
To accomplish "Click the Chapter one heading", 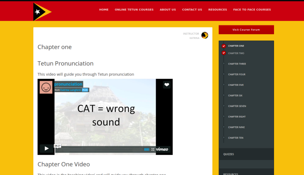I will 55,47.
